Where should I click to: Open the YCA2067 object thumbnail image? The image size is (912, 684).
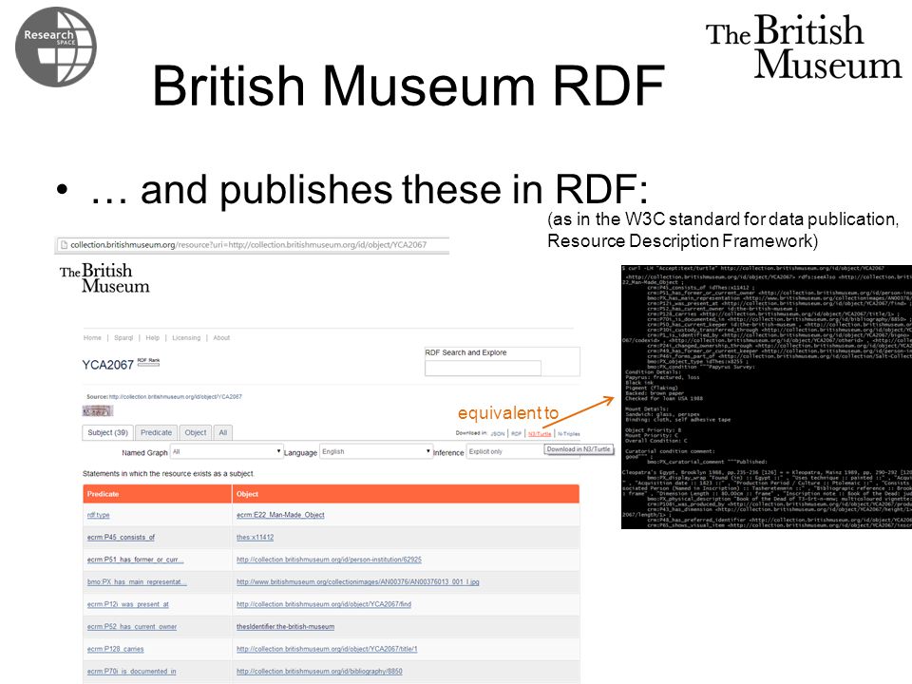click(x=97, y=411)
